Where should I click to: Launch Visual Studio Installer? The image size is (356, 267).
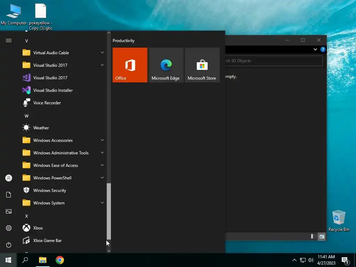tap(64, 90)
